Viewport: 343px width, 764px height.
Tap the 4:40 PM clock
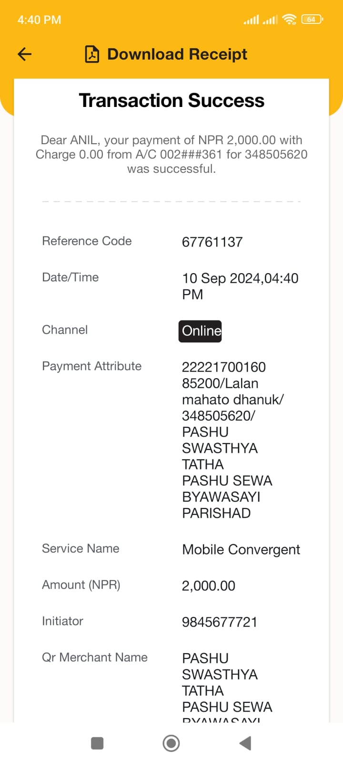coord(40,20)
